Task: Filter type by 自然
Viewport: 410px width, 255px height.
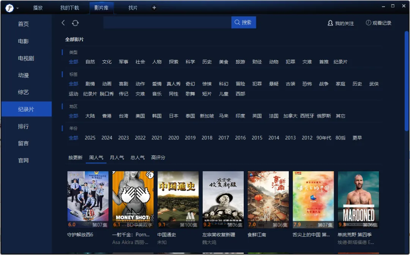Action: 90,62
